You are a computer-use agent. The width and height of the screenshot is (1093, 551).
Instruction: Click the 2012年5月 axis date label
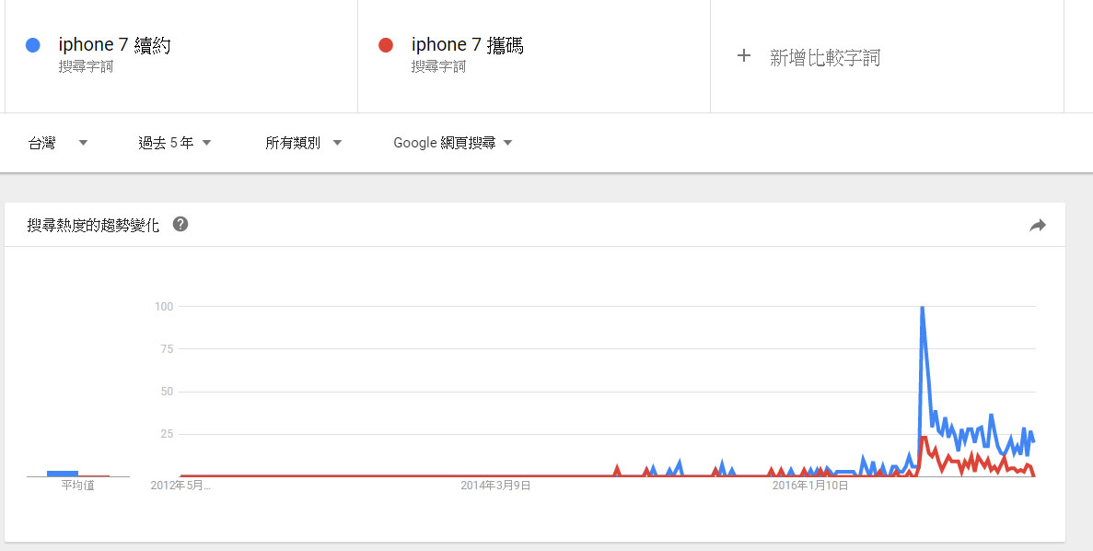click(x=180, y=486)
